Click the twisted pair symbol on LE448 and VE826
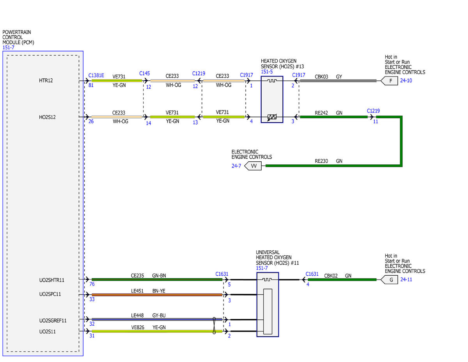Image resolution: width=468 pixels, height=362 pixels. (214, 325)
